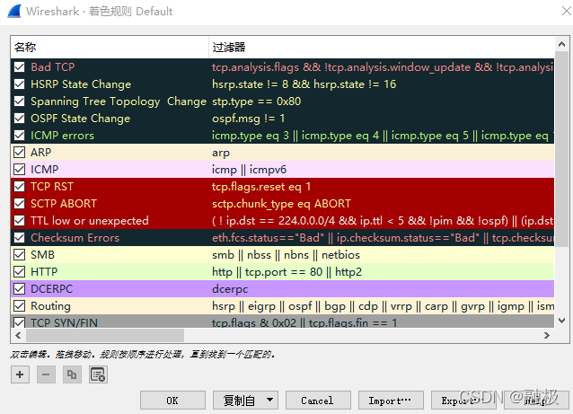Click the 'tcp.flags.reset eq 1' filter
The image size is (573, 414).
click(261, 187)
